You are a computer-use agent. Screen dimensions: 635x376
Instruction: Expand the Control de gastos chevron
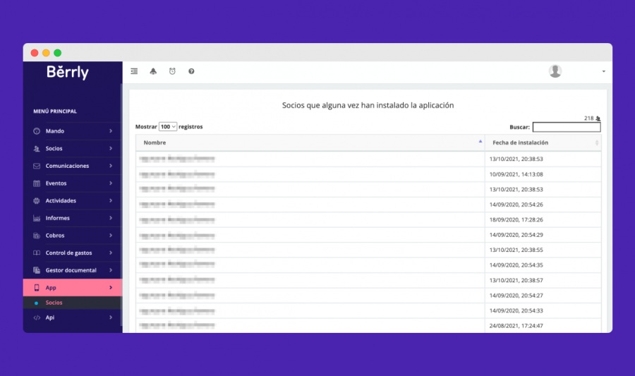click(x=111, y=253)
